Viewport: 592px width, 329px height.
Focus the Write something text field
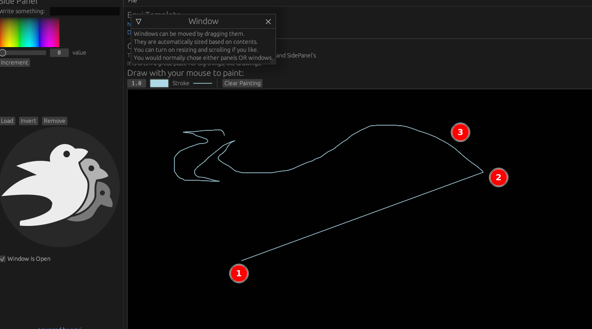(84, 11)
